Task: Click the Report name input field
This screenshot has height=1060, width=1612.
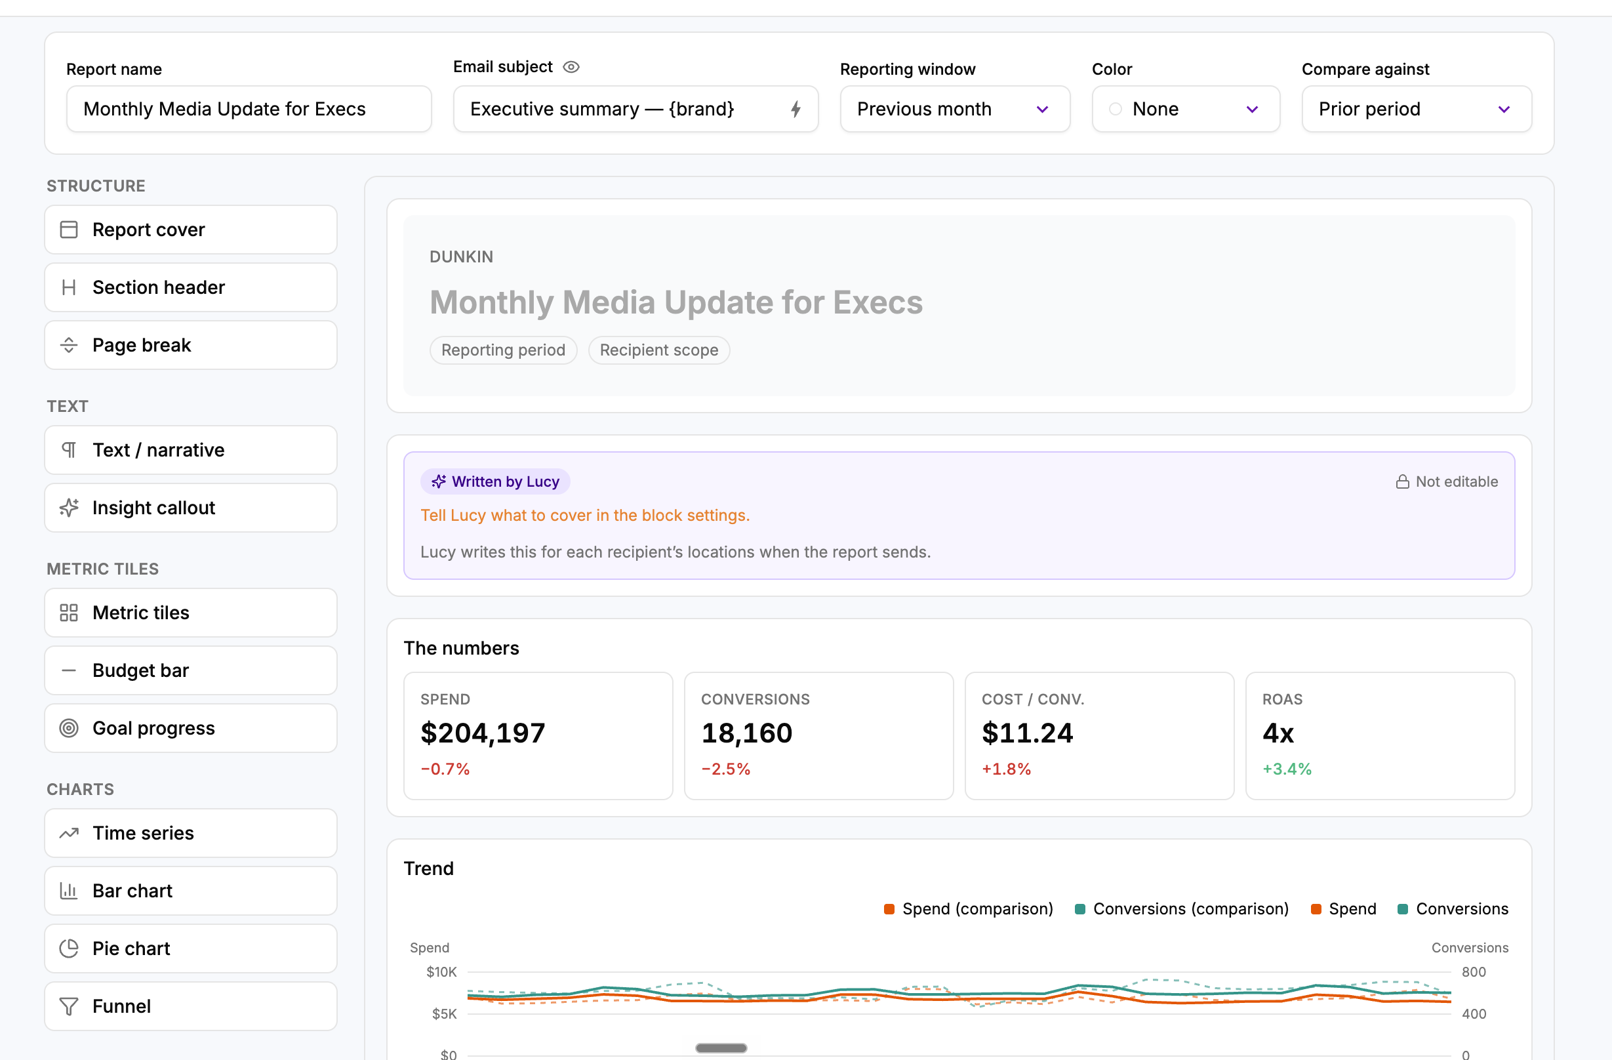Action: [x=249, y=109]
